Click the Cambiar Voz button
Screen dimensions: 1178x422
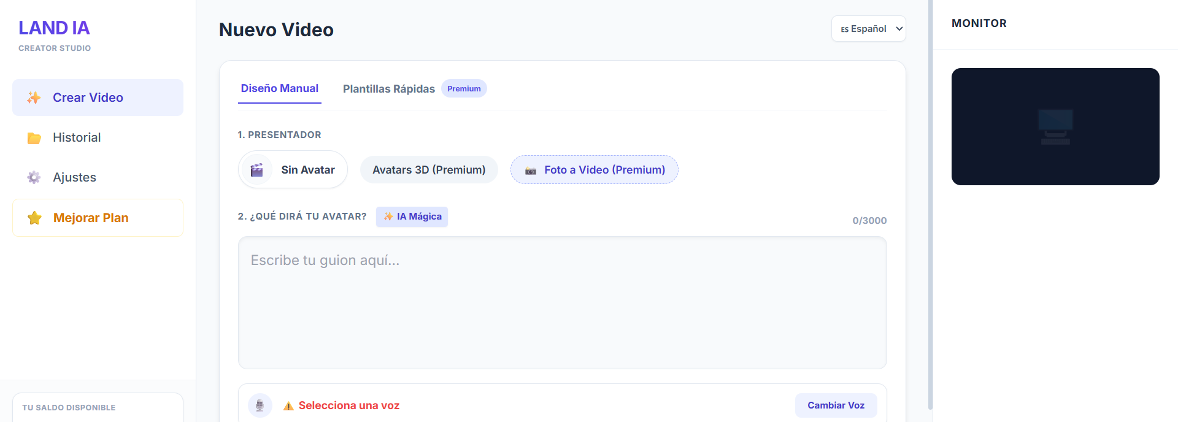coord(836,405)
